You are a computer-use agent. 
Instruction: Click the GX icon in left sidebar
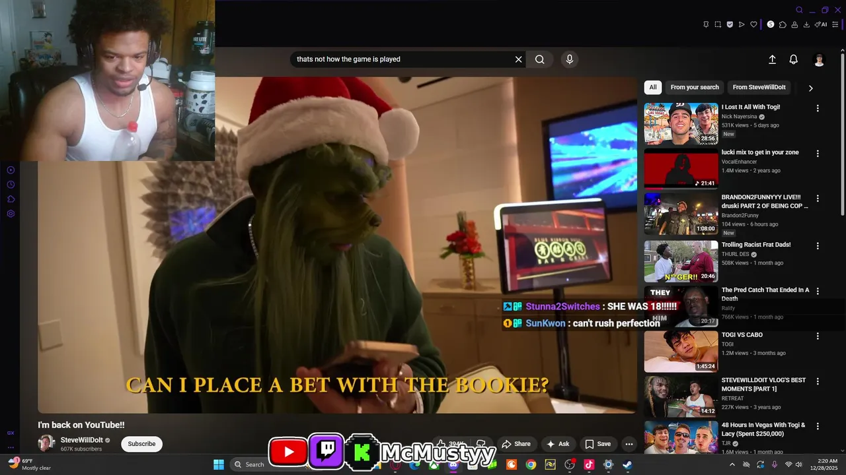pos(11,433)
